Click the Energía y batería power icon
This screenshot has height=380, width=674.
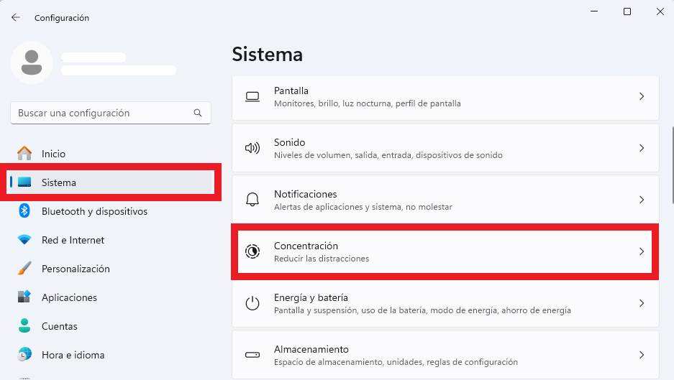252,303
